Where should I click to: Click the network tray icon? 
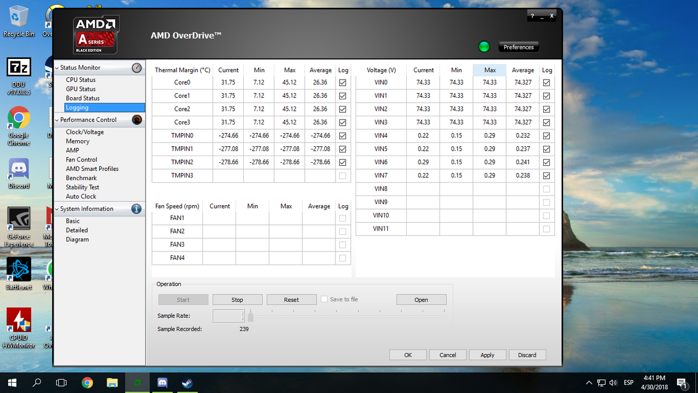coord(601,383)
